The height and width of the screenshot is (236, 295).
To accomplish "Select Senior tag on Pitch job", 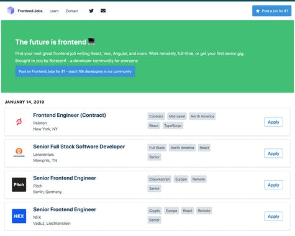I will (x=154, y=189).
